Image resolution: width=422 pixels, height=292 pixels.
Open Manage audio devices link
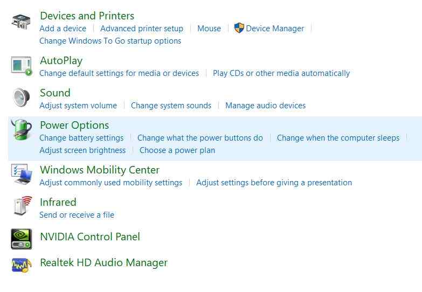click(265, 106)
